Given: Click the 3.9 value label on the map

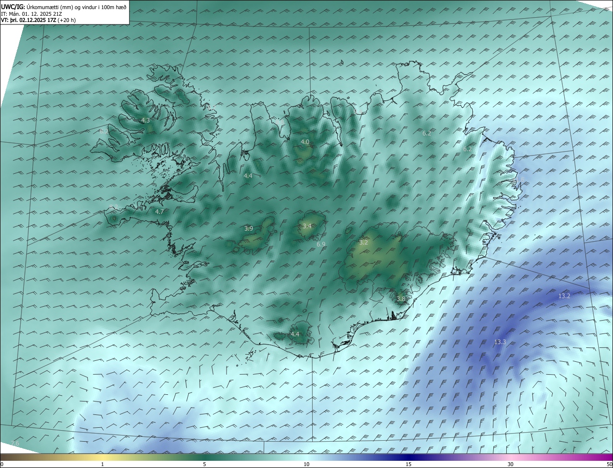Looking at the screenshot, I should pyautogui.click(x=249, y=229).
